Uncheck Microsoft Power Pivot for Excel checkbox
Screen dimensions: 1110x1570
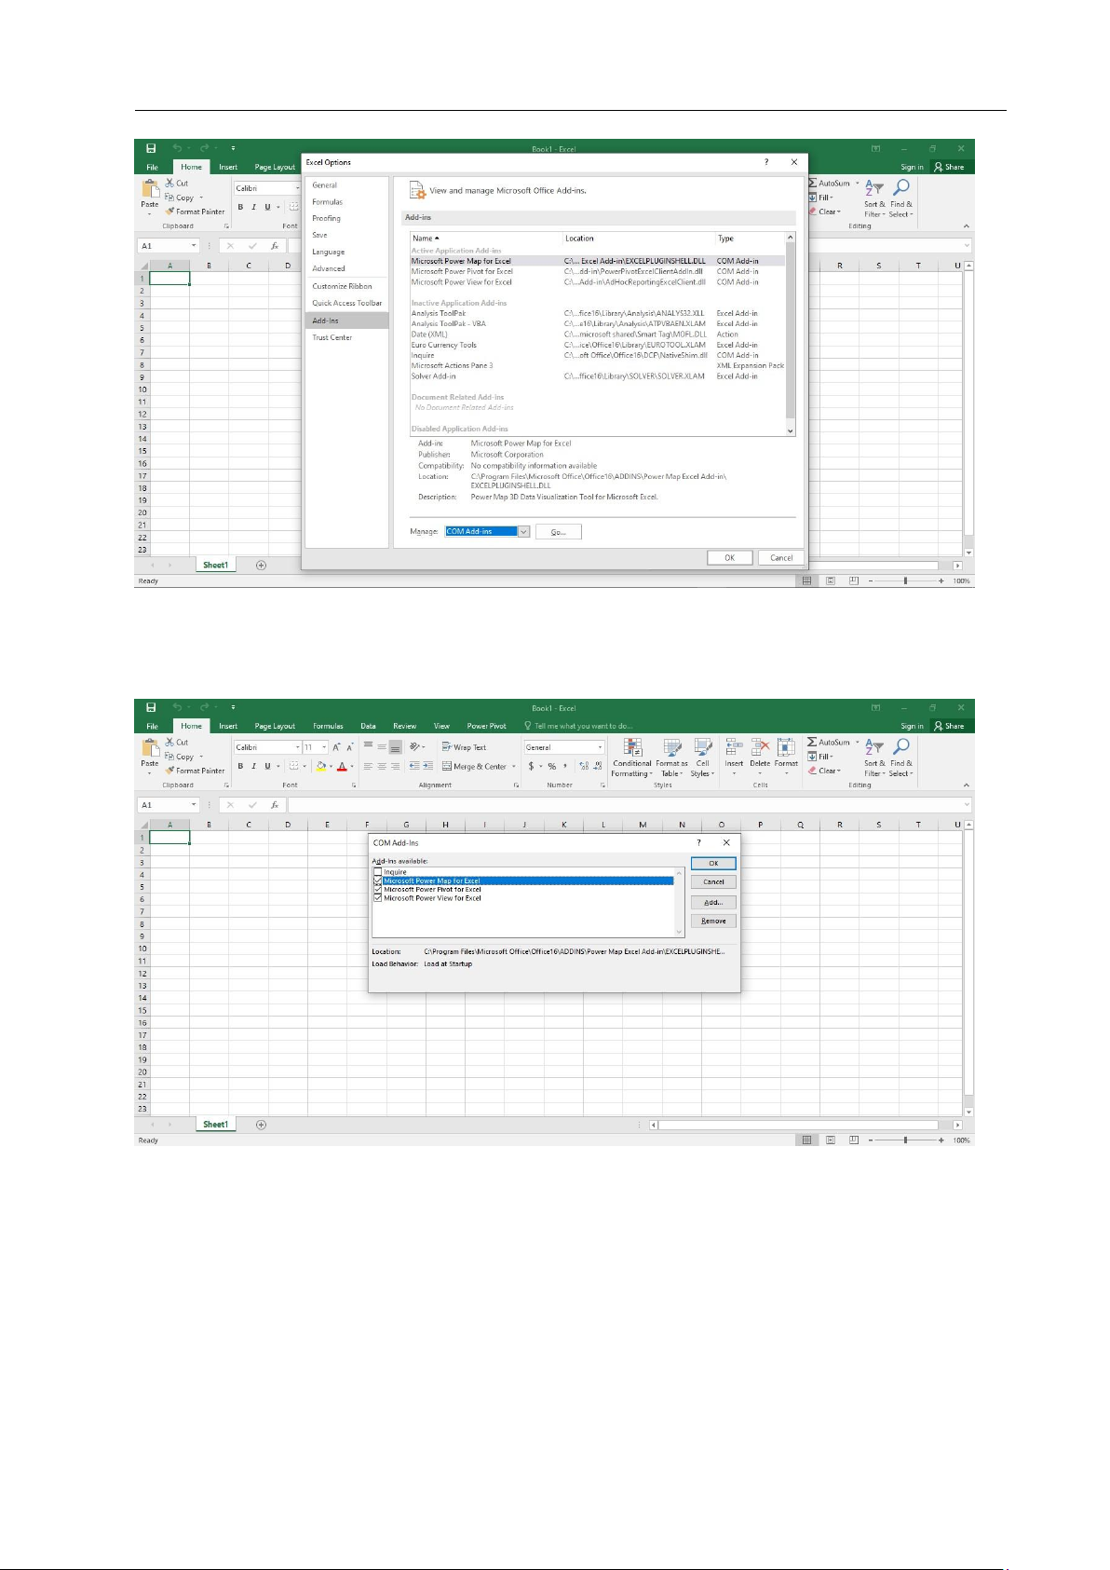click(378, 890)
